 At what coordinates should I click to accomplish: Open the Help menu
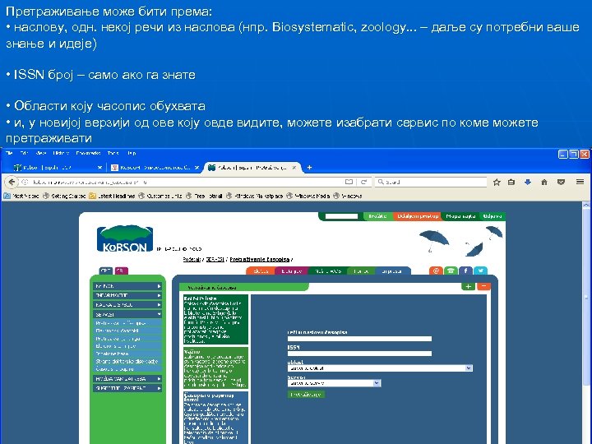[131, 153]
